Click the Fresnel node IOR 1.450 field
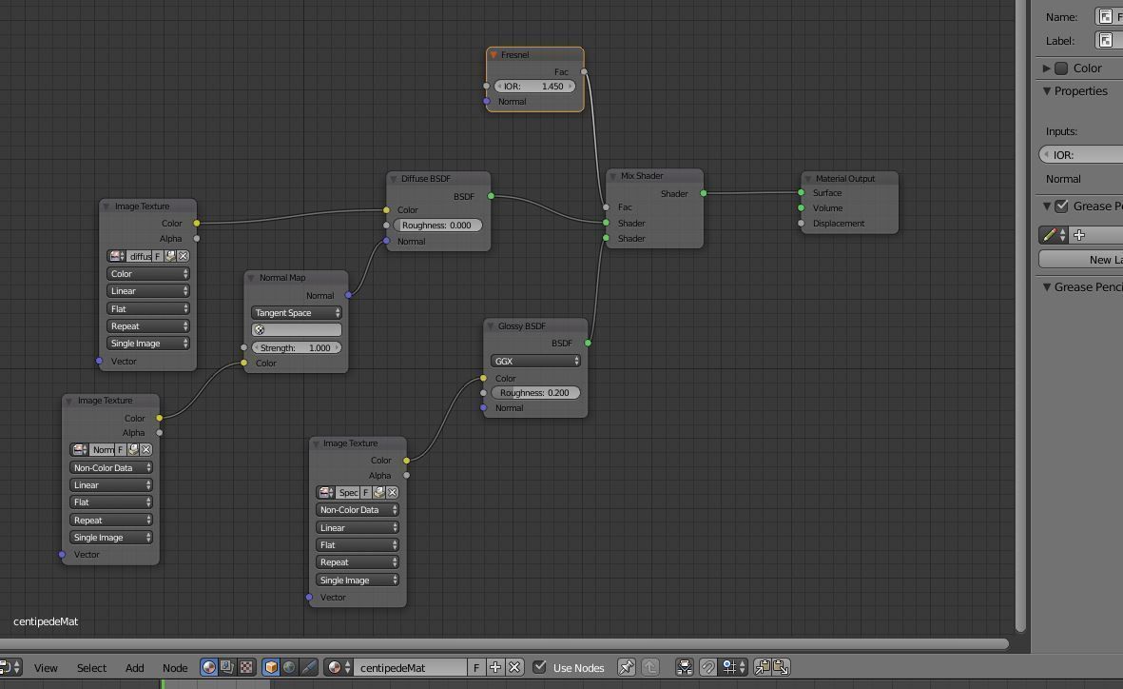This screenshot has height=689, width=1123. [534, 86]
